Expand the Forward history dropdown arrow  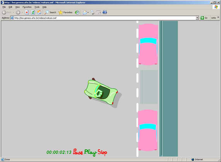pyautogui.click(x=22, y=12)
